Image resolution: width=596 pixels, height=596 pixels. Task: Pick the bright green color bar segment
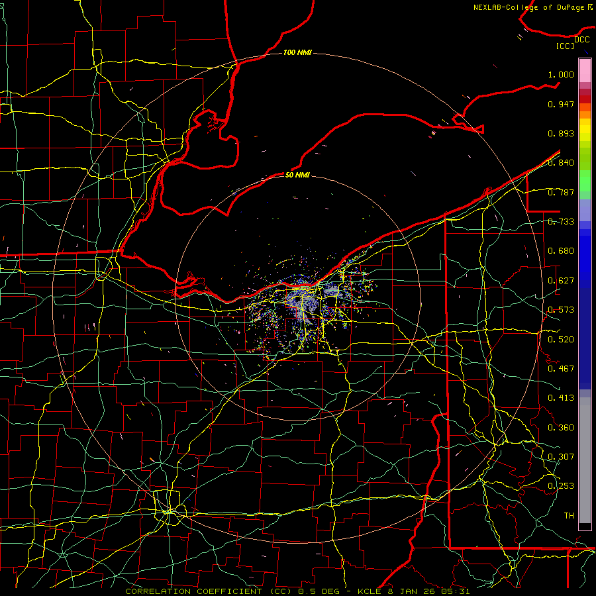585,181
